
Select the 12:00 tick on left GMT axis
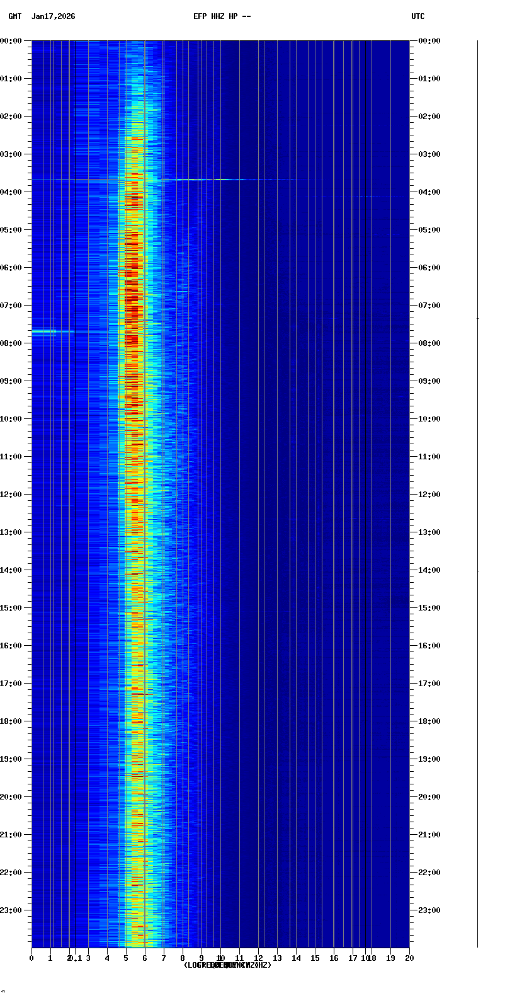(11, 494)
